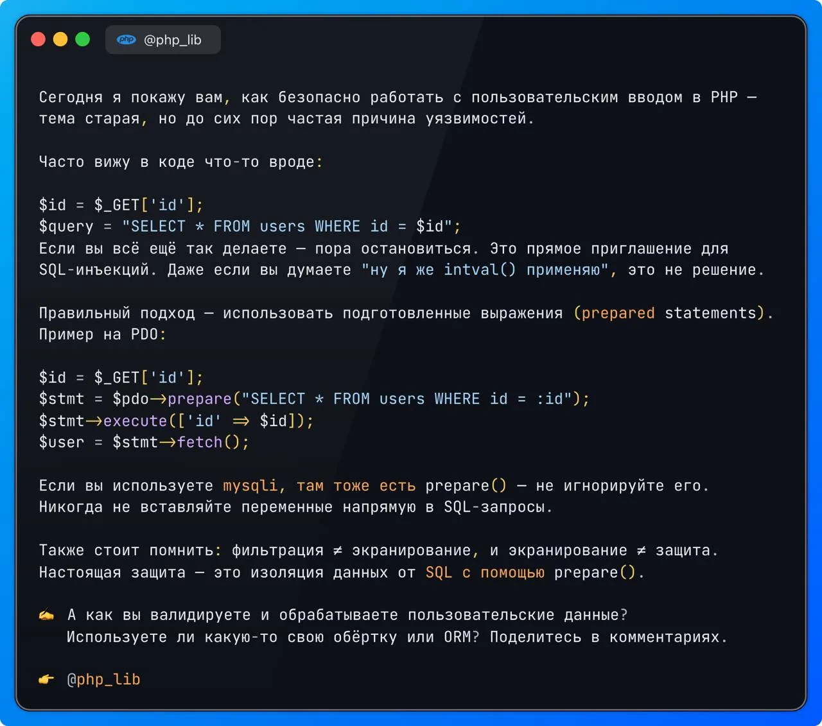
Task: Click the orange text "(prepared"
Action: [x=614, y=313]
